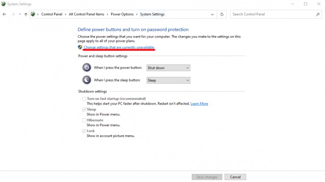Toggle the Sleep checkbox
The height and width of the screenshot is (182, 325).
coord(84,109)
